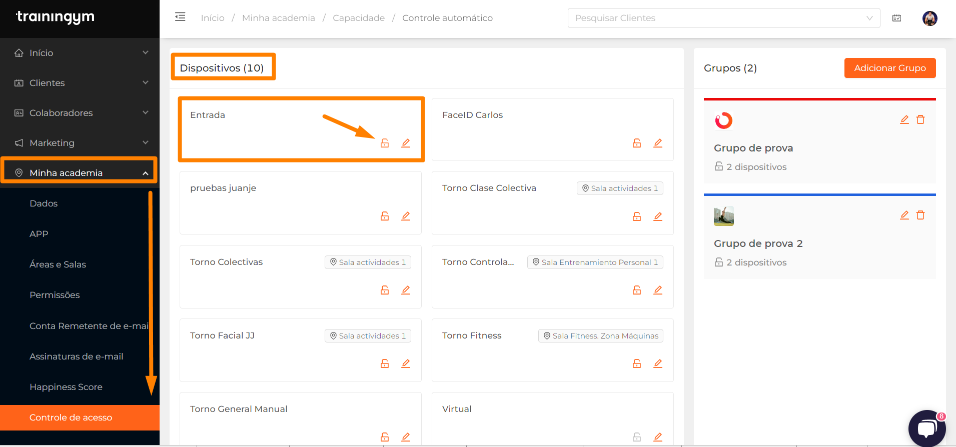
Task: Edit the Torno General Manual device
Action: (406, 437)
